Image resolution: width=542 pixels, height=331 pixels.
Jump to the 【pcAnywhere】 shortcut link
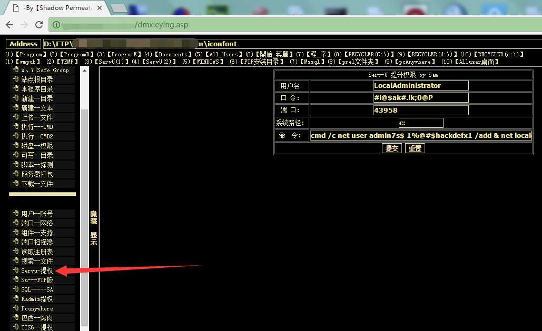point(415,62)
